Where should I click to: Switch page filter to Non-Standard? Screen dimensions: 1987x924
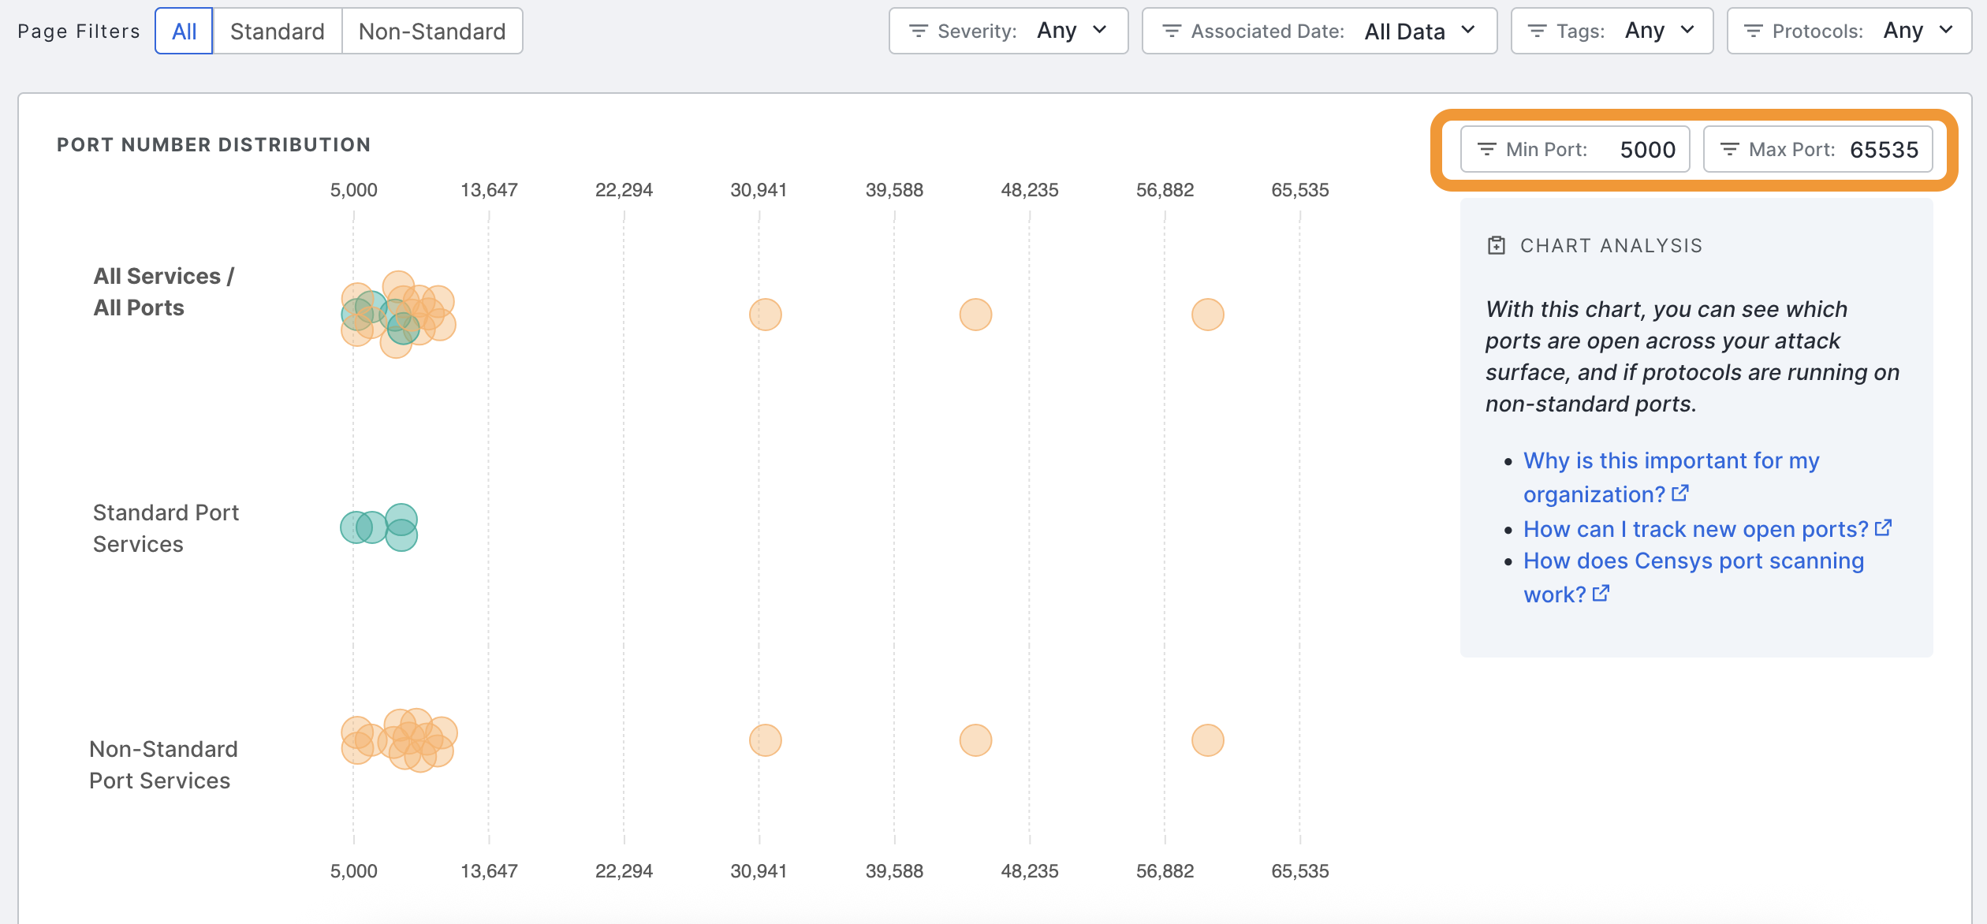(431, 31)
